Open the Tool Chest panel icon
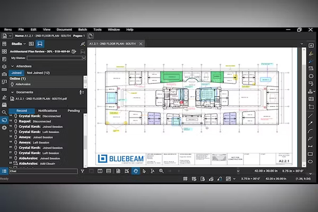This screenshot has height=212, width=318. [x=4, y=74]
